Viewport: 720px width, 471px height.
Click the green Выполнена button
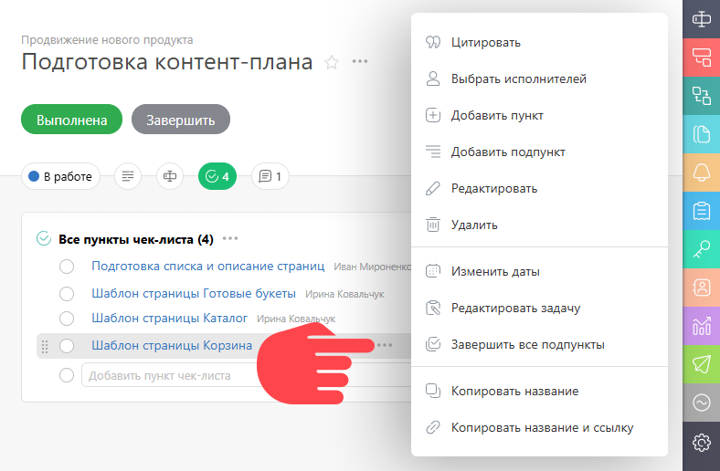[x=71, y=120]
